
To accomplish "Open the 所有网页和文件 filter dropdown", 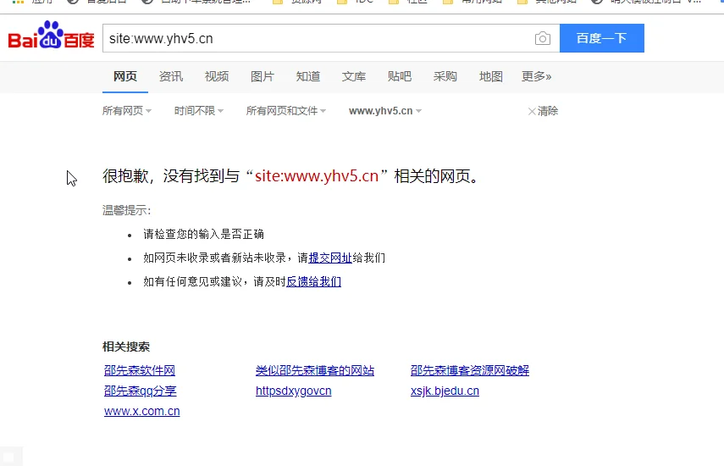I will click(x=286, y=111).
